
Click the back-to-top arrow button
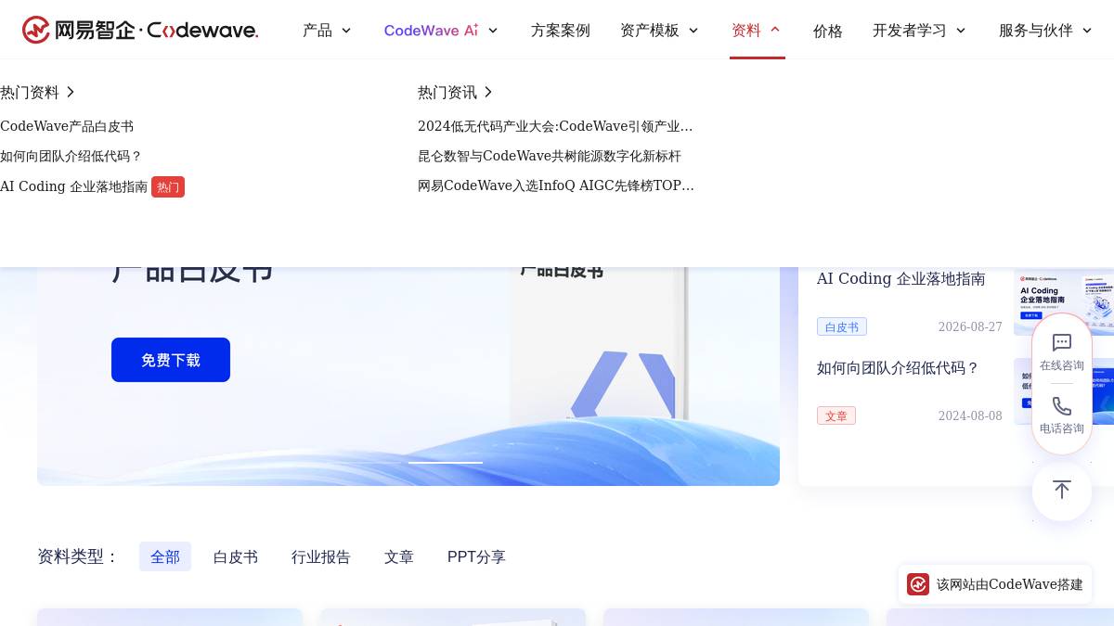click(x=1062, y=491)
